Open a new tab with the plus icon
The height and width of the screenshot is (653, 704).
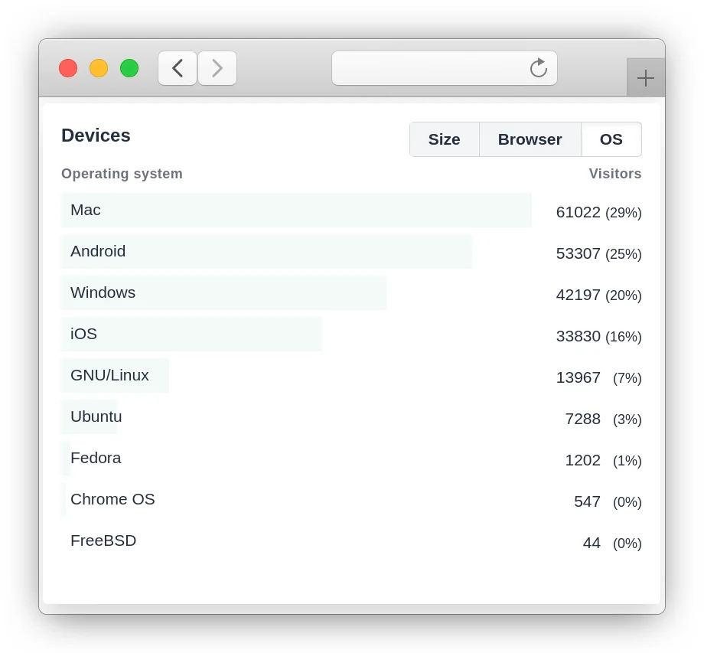point(645,77)
